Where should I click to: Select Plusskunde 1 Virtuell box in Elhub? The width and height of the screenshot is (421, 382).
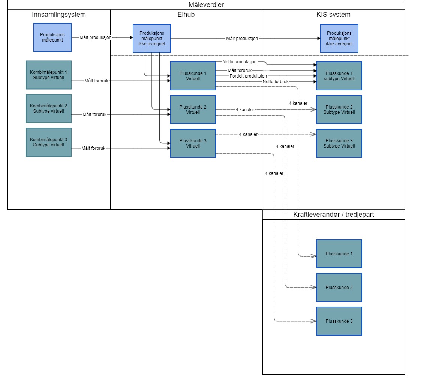pyautogui.click(x=193, y=76)
